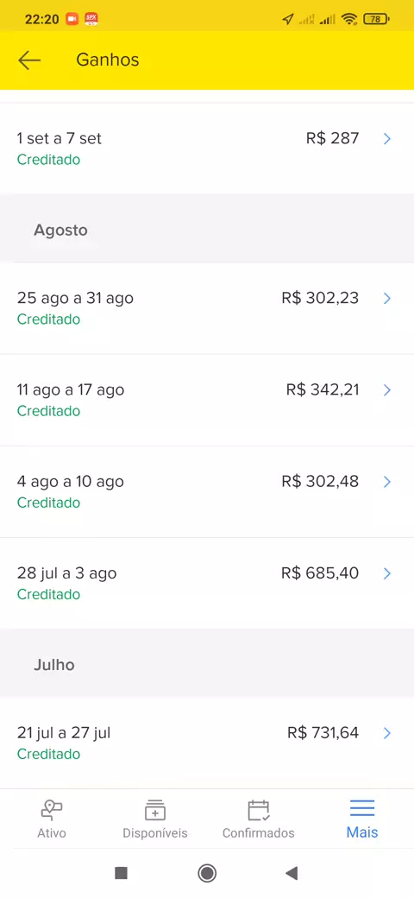This screenshot has width=414, height=898.
Task: Tap the Android circular home button
Action: point(206,873)
